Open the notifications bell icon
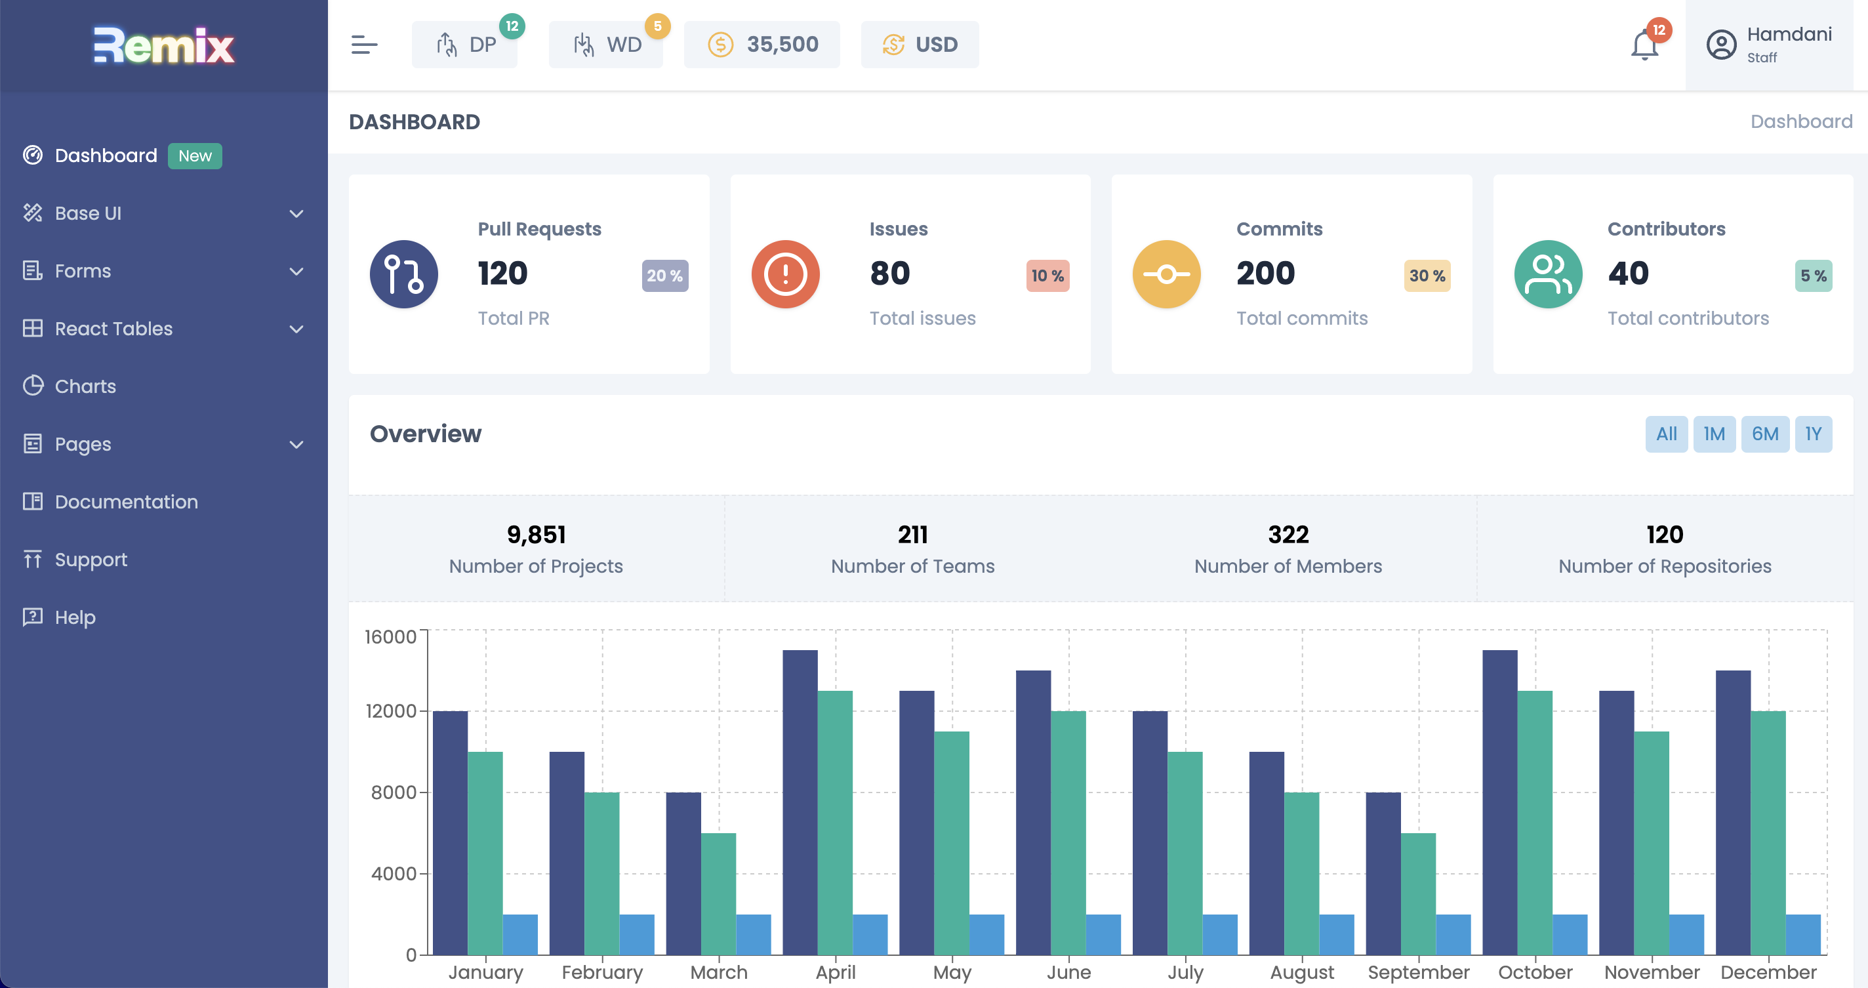The height and width of the screenshot is (988, 1868). click(1644, 46)
